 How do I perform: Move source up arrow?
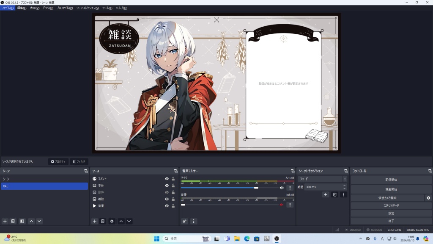click(121, 221)
